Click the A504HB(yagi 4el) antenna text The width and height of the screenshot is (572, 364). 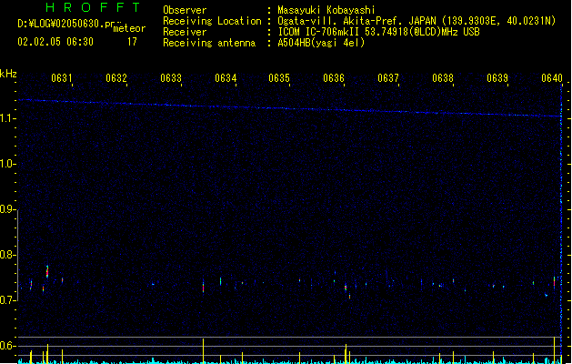[x=321, y=43]
